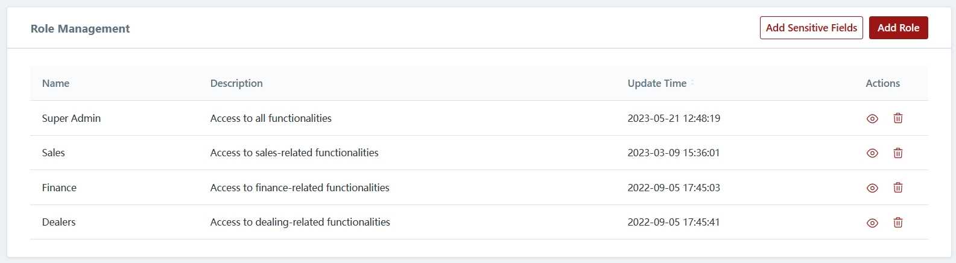The width and height of the screenshot is (956, 263).
Task: Select the Super Admin name cell
Action: (x=71, y=118)
